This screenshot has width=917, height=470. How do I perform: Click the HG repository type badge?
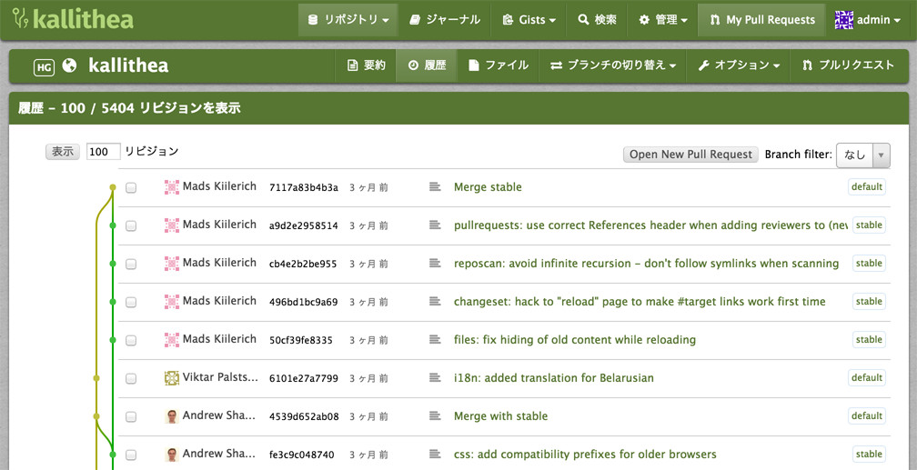pos(44,67)
